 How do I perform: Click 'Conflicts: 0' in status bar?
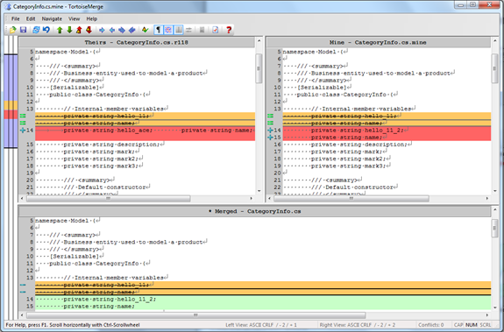tap(430, 325)
